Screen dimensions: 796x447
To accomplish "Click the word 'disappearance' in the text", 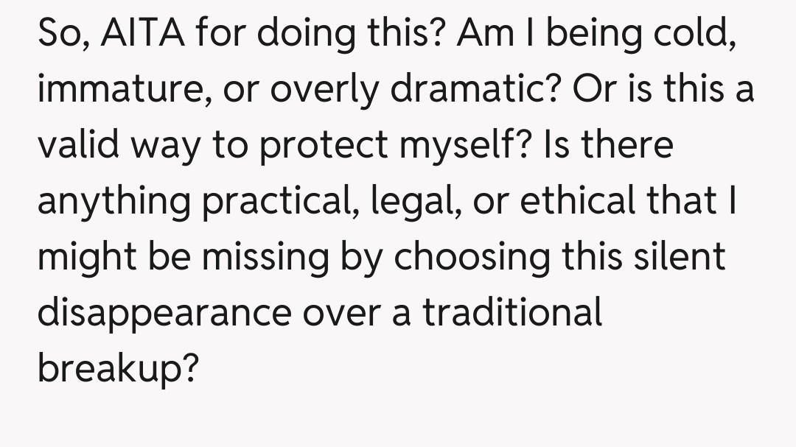I will point(164,314).
